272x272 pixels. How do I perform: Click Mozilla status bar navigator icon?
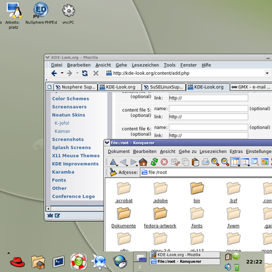[50, 216]
